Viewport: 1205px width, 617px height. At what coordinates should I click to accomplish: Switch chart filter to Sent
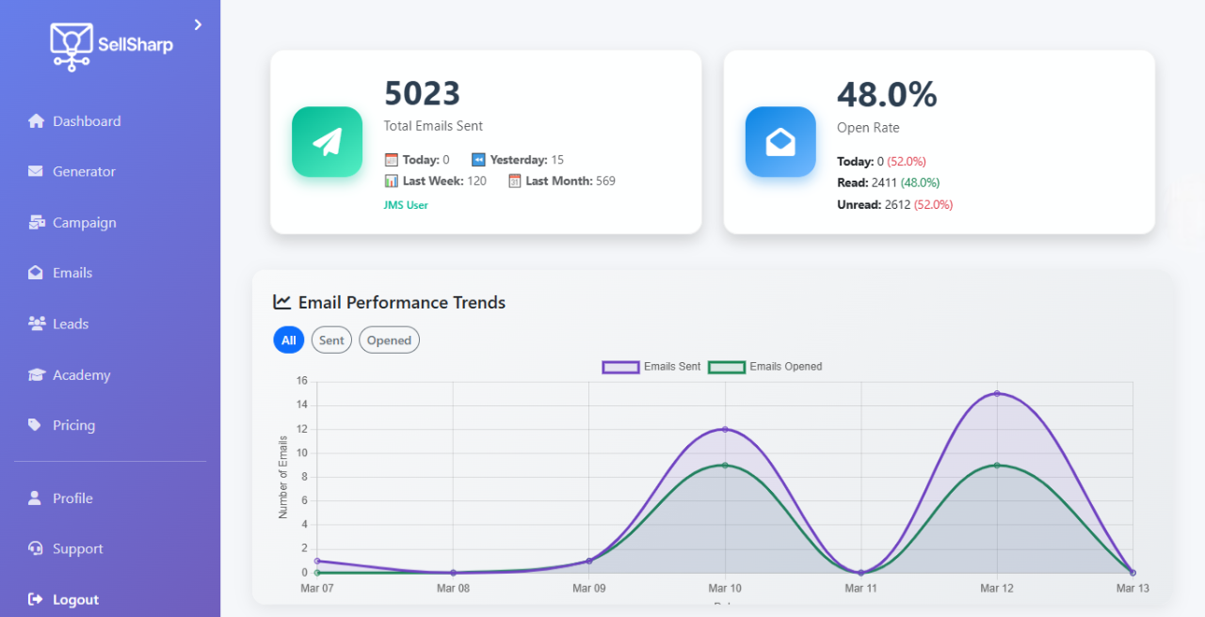(x=331, y=340)
